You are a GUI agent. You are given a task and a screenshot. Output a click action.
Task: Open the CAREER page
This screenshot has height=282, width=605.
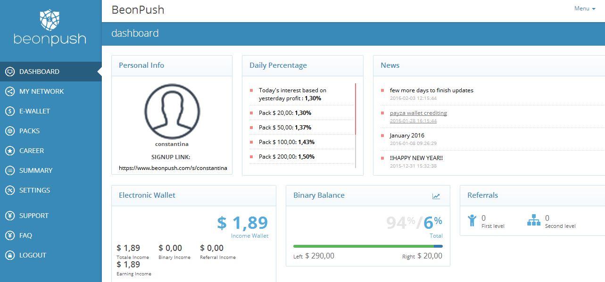[51, 151]
